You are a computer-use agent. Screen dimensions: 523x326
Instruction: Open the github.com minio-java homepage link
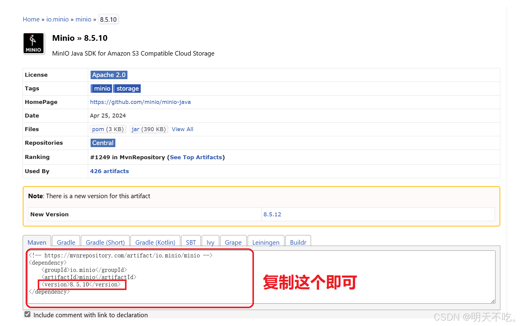tap(140, 102)
